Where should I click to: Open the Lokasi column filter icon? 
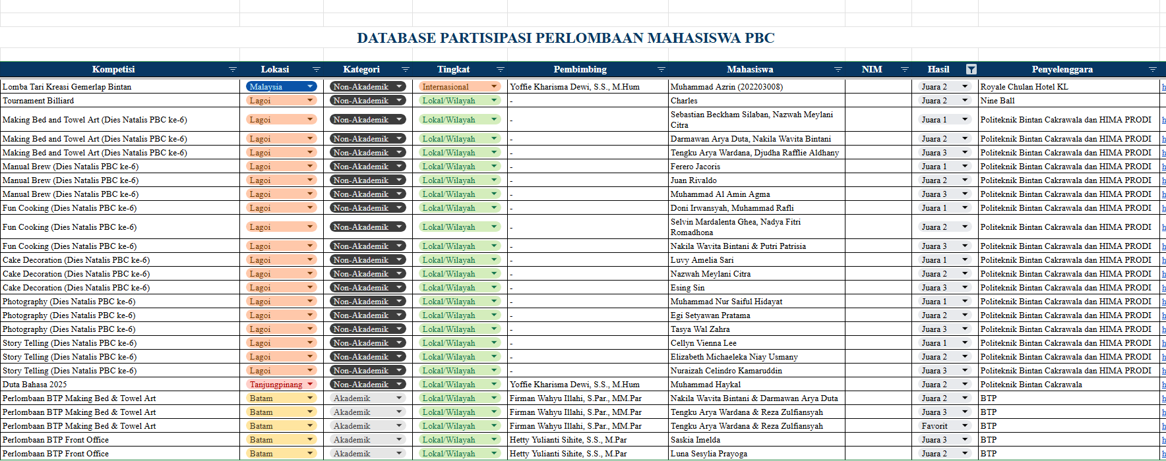click(x=316, y=70)
